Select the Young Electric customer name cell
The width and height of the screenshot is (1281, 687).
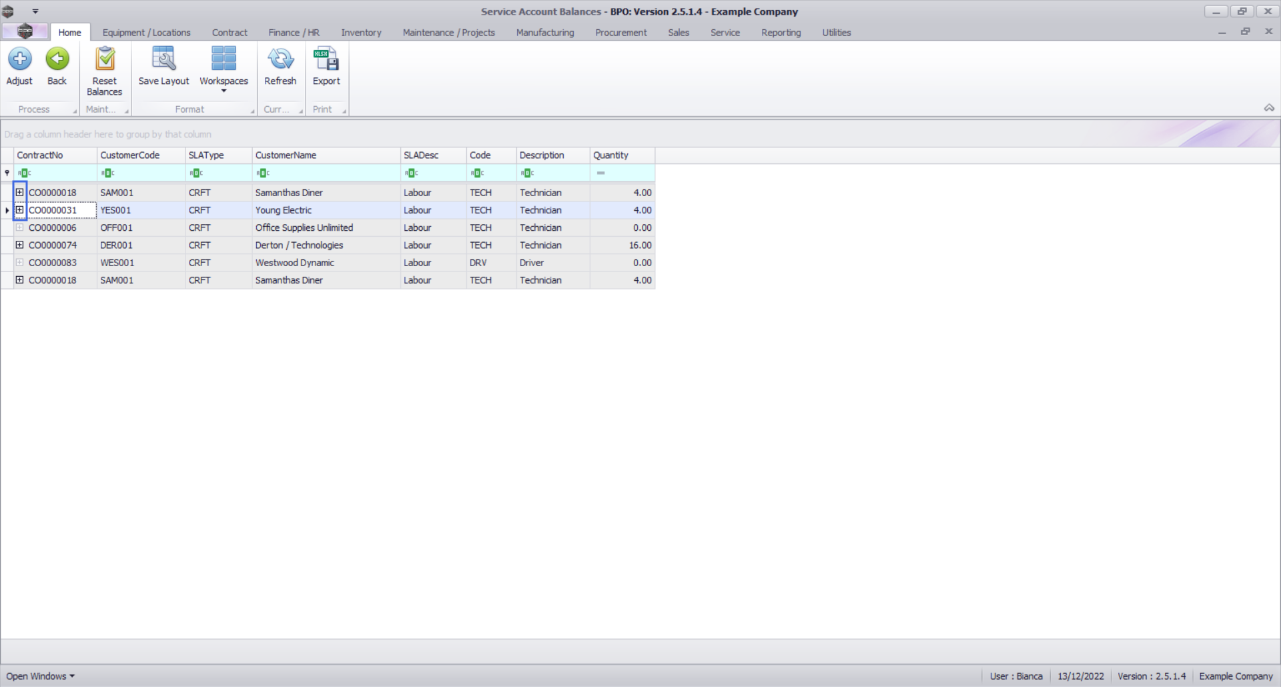coord(326,210)
